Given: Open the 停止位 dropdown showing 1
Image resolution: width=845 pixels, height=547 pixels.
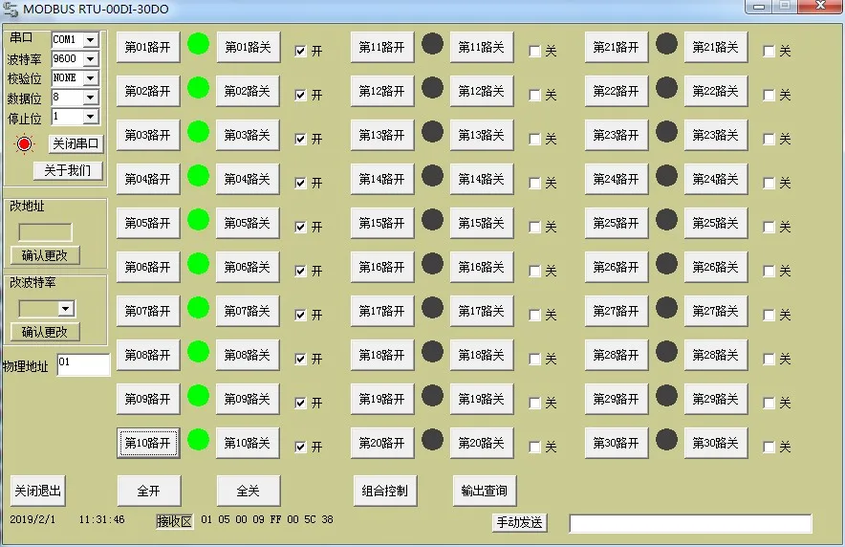Looking at the screenshot, I should [91, 117].
